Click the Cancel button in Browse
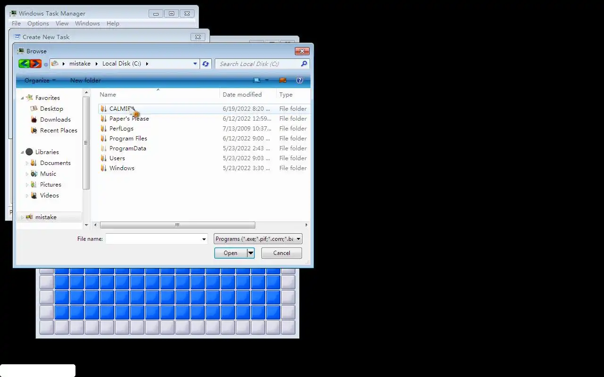 282,253
